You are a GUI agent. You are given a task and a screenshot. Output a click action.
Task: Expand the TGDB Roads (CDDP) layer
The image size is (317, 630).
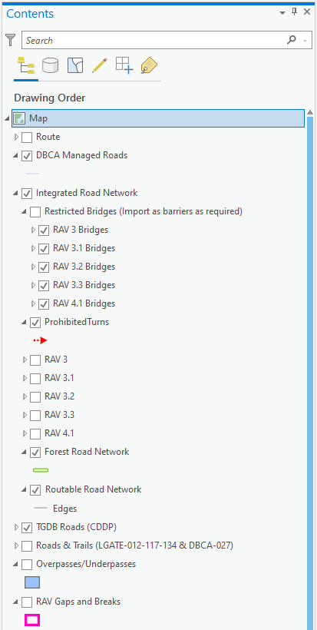point(16,527)
